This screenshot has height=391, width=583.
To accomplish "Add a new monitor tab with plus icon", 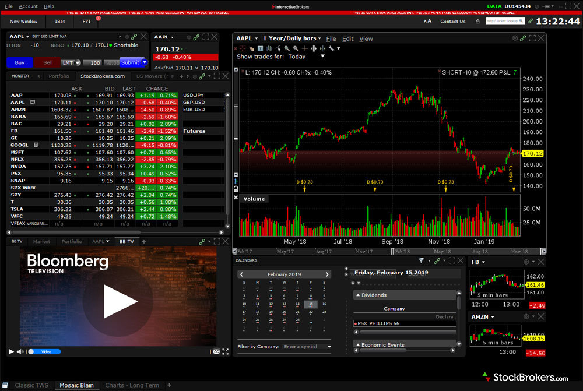I will click(181, 76).
